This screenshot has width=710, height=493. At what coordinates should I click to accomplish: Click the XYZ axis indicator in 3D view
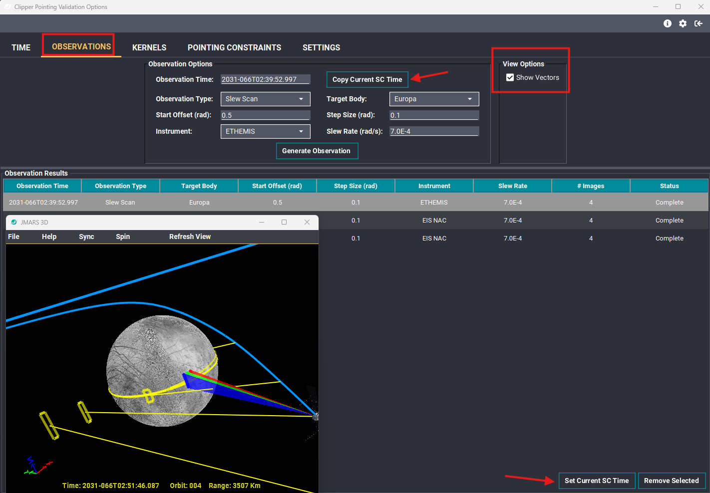[37, 466]
